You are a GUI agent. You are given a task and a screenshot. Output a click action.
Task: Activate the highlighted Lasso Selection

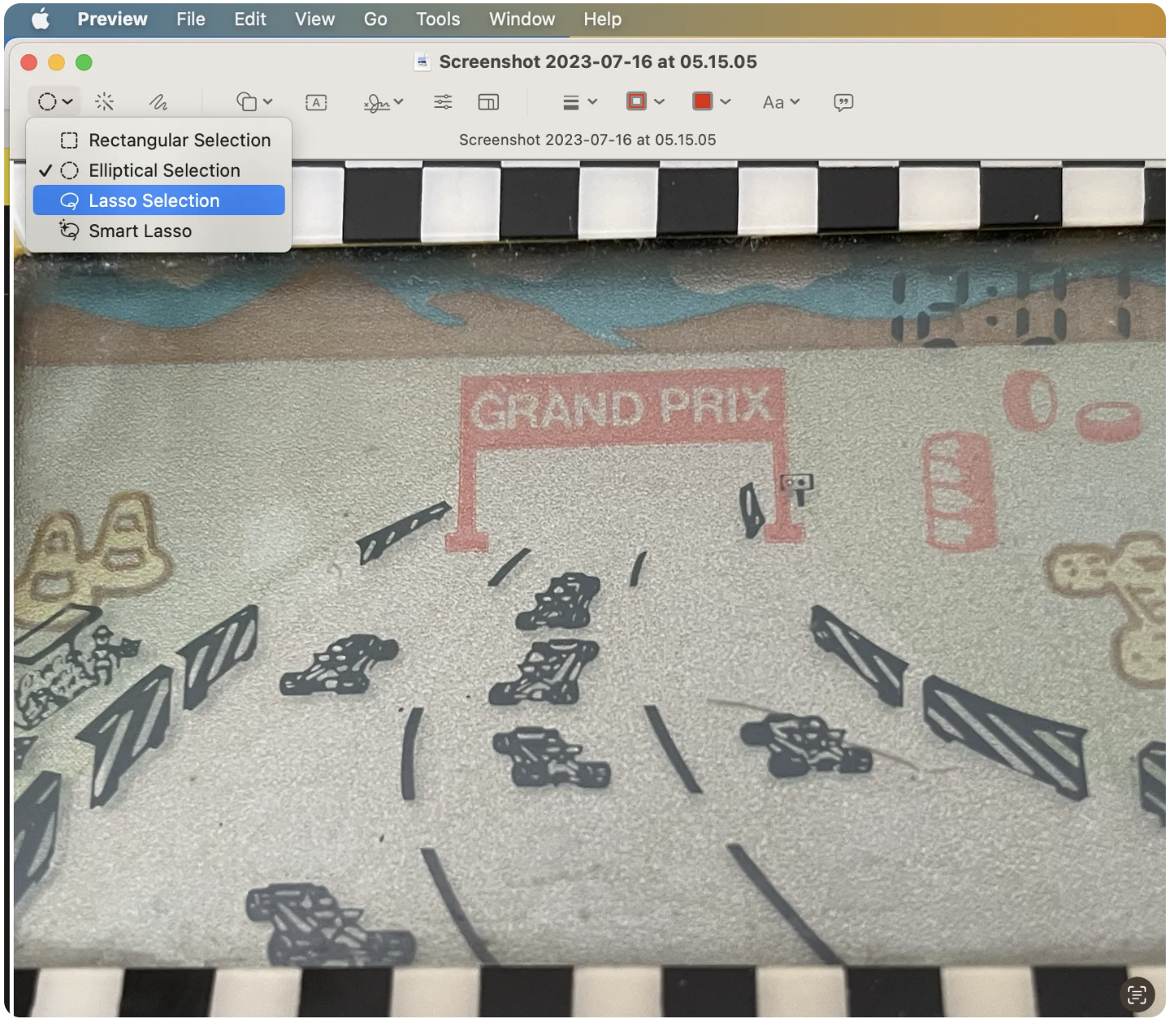click(154, 200)
